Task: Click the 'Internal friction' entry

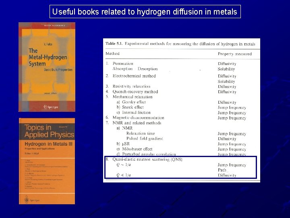Action: click(136, 112)
